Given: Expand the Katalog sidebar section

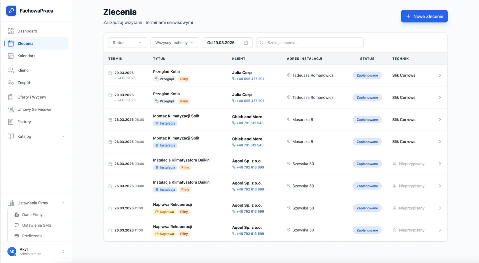Looking at the screenshot, I should [x=63, y=136].
